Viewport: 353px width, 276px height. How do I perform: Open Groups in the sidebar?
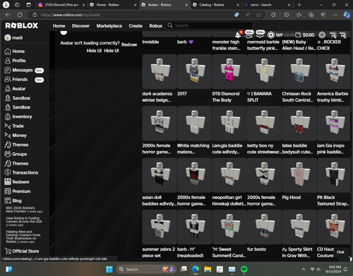[16, 154]
